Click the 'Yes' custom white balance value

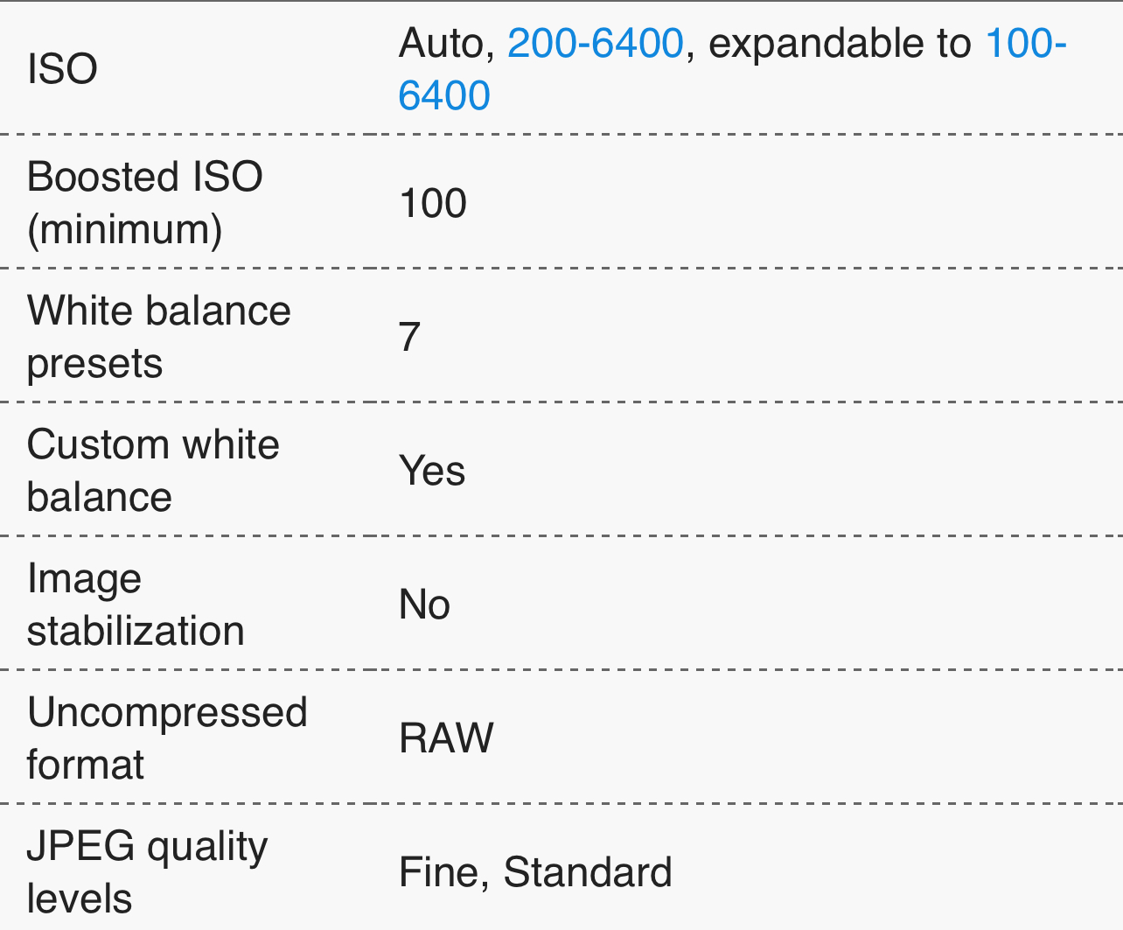tap(432, 471)
